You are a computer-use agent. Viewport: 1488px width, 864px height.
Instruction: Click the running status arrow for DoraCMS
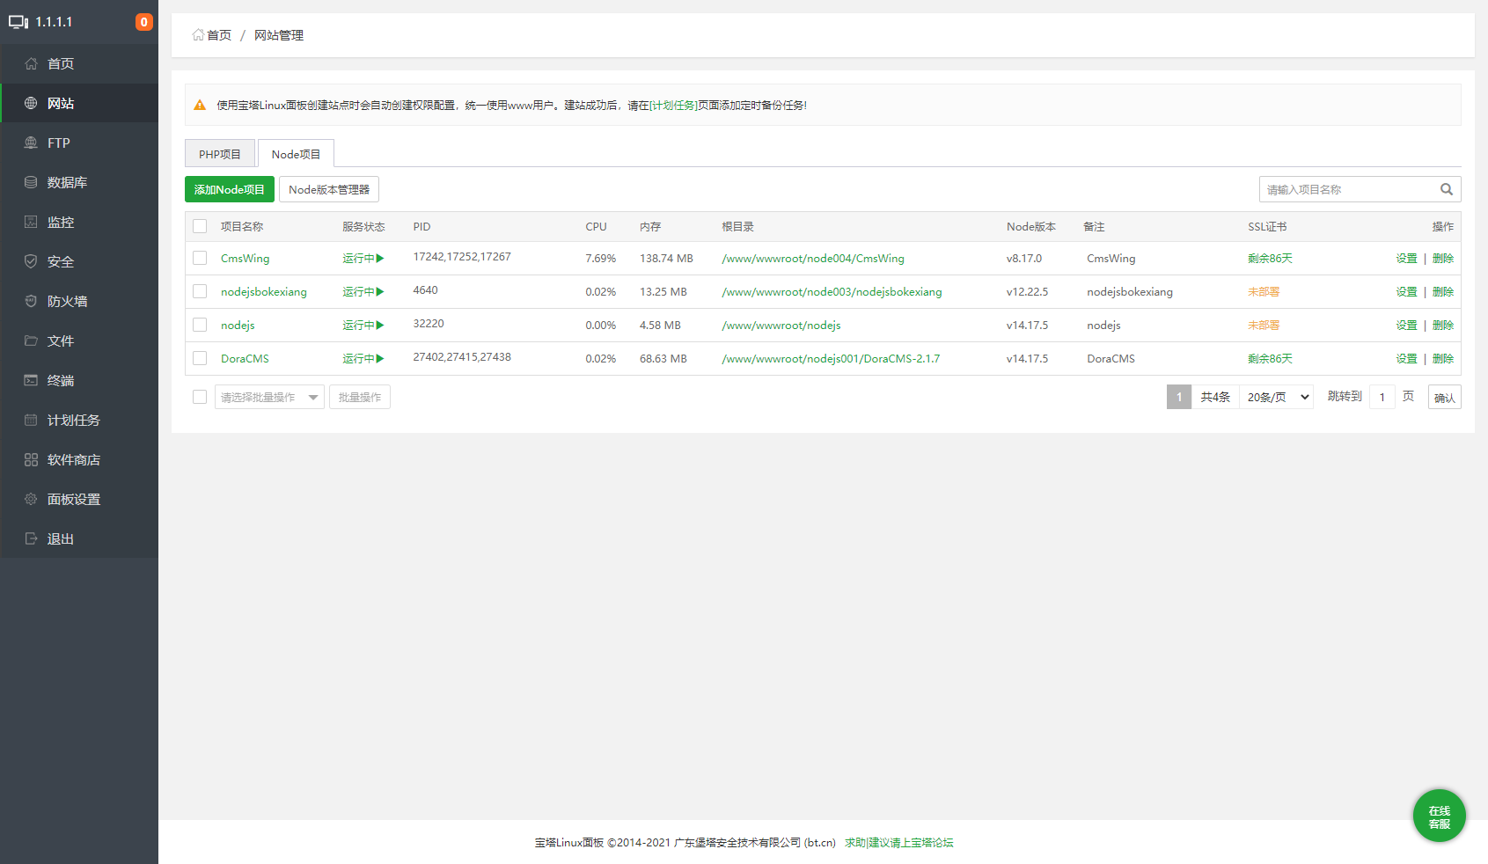(380, 359)
